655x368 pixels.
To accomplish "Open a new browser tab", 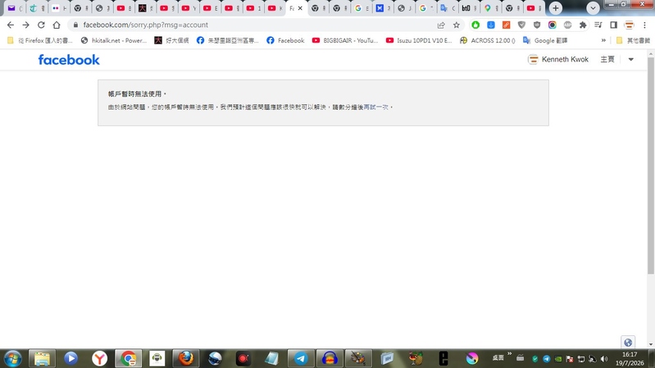I will point(556,8).
